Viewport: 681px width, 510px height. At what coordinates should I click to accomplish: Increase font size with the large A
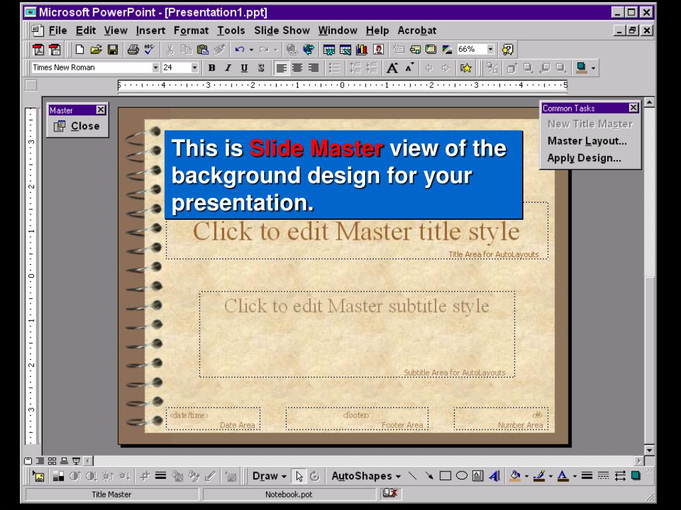pyautogui.click(x=392, y=68)
